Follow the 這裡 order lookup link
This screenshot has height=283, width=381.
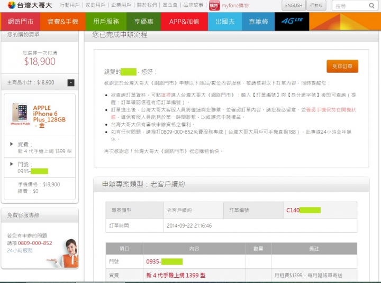pos(166,95)
